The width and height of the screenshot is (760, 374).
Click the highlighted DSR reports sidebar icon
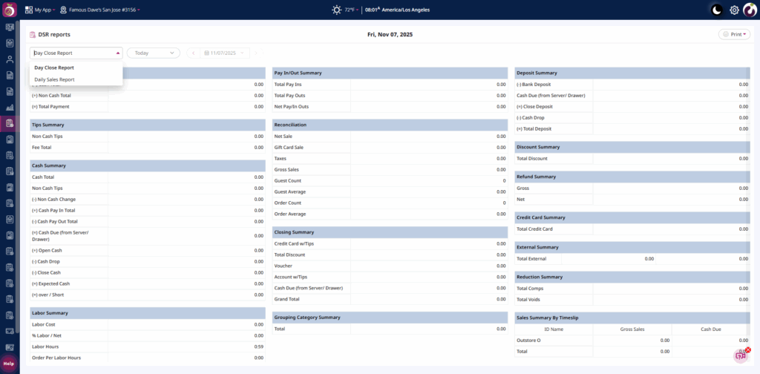[x=10, y=123]
